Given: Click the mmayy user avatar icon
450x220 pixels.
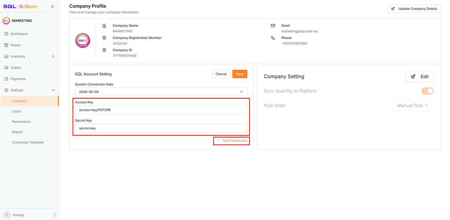Looking at the screenshot, I should [x=7, y=215].
